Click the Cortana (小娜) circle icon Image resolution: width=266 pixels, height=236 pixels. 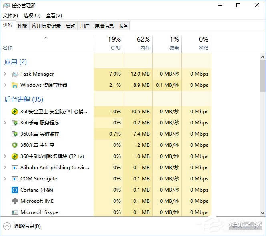tap(15, 190)
